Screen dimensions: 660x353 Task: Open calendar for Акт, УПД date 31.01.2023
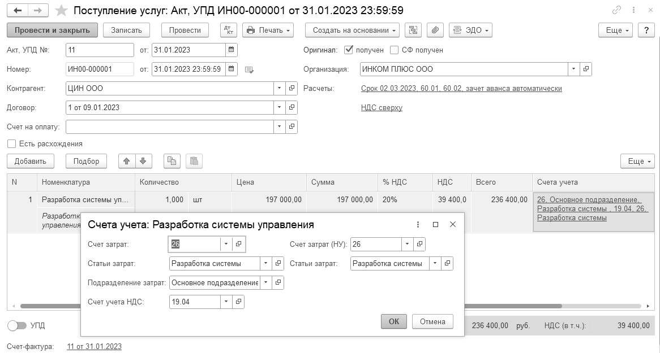(231, 50)
